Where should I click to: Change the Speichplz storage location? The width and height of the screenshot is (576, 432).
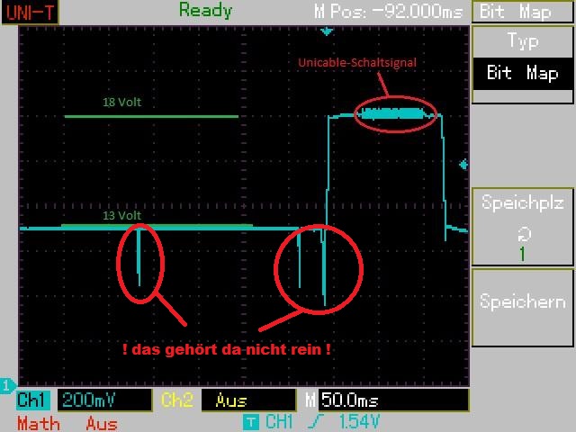(523, 227)
